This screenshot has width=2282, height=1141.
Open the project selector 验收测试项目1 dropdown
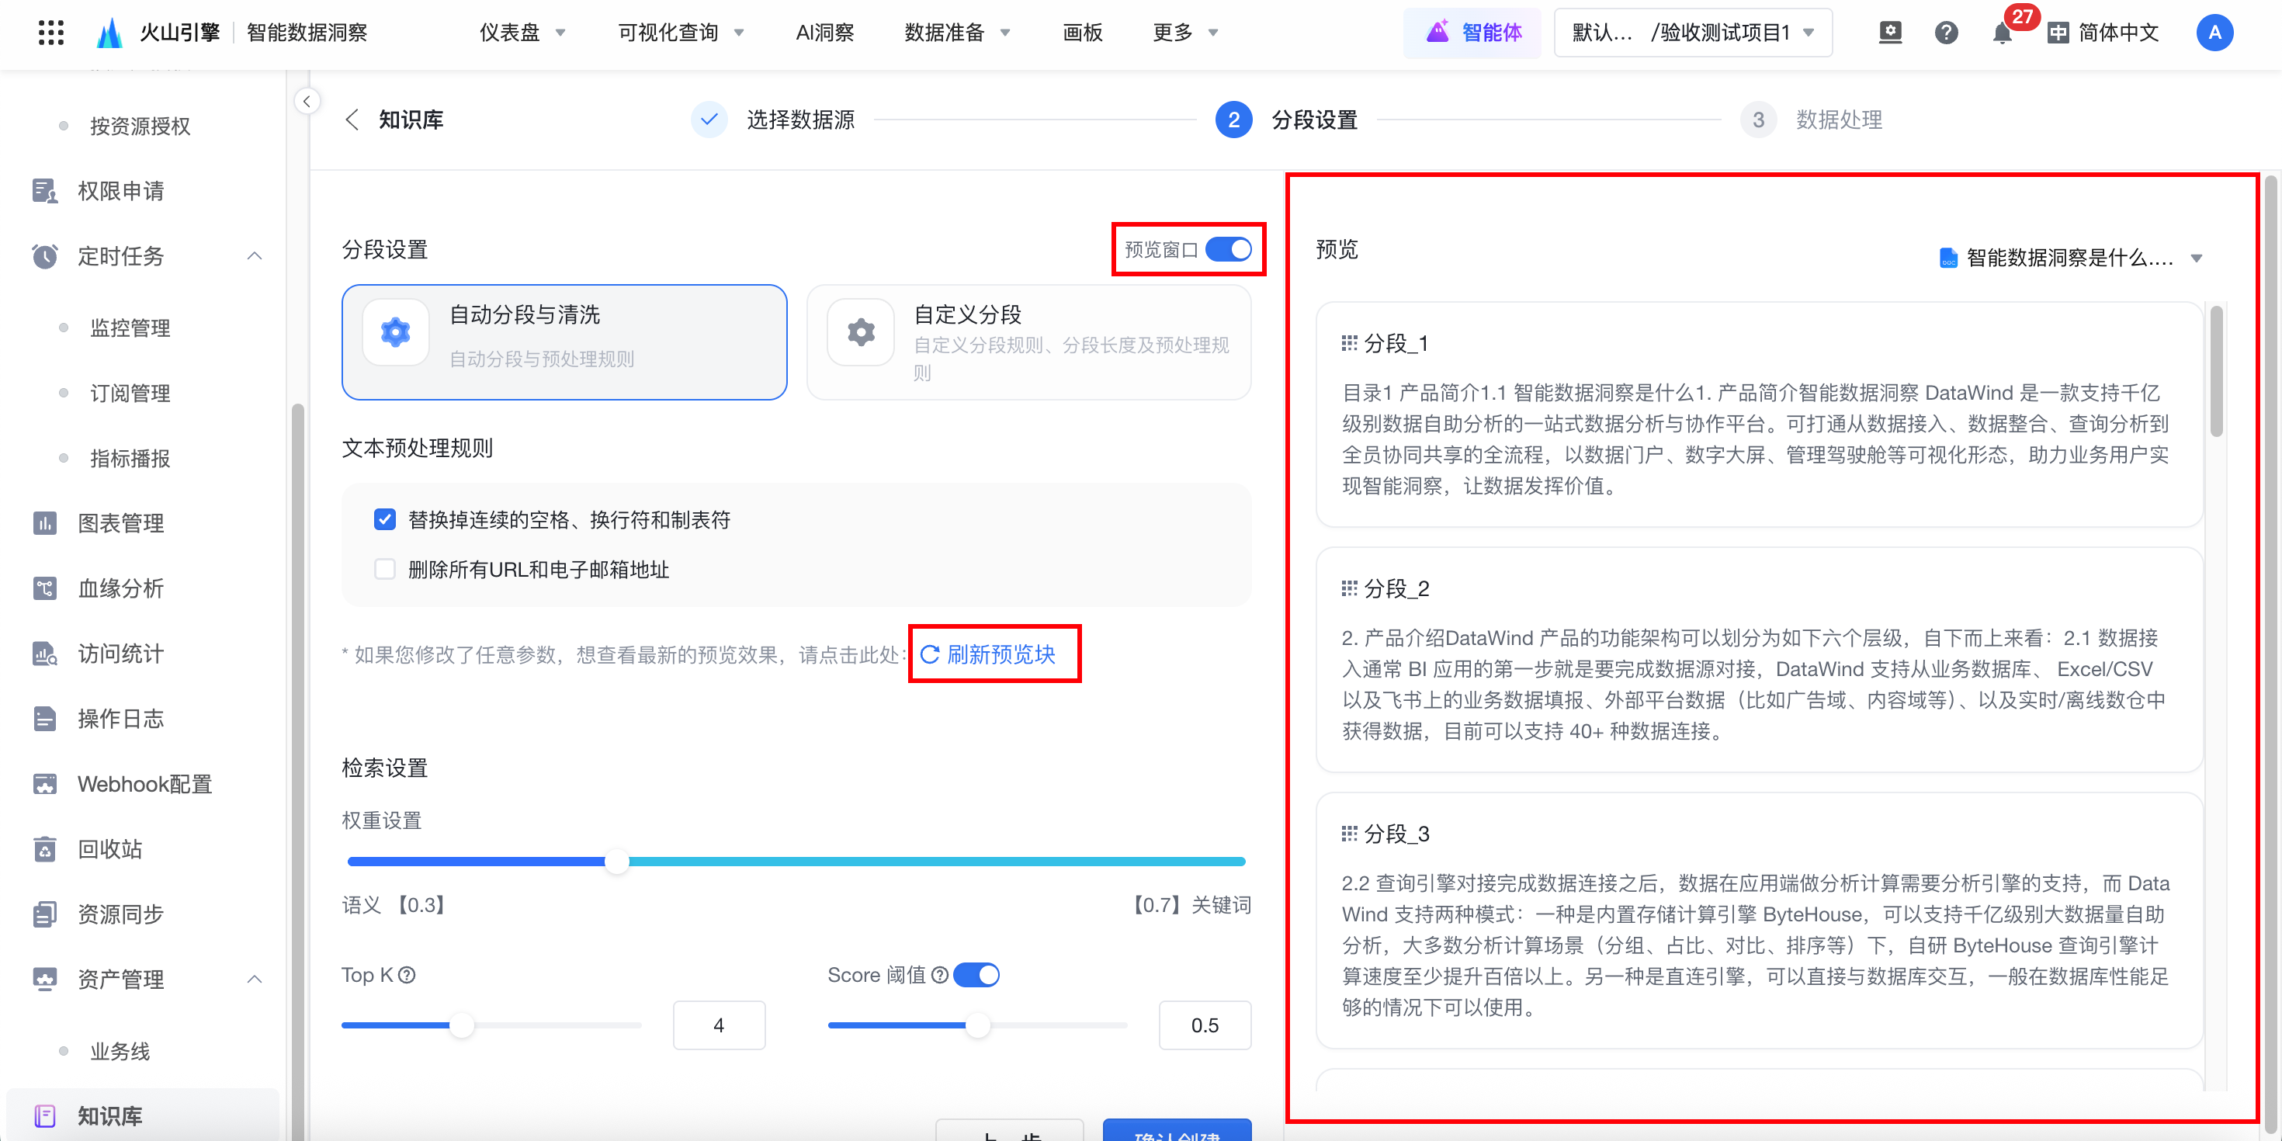click(1693, 33)
